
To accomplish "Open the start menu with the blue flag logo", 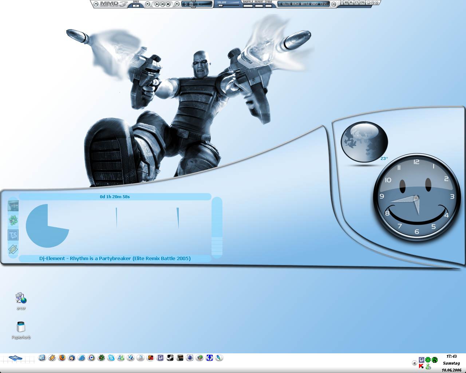I will [x=16, y=358].
